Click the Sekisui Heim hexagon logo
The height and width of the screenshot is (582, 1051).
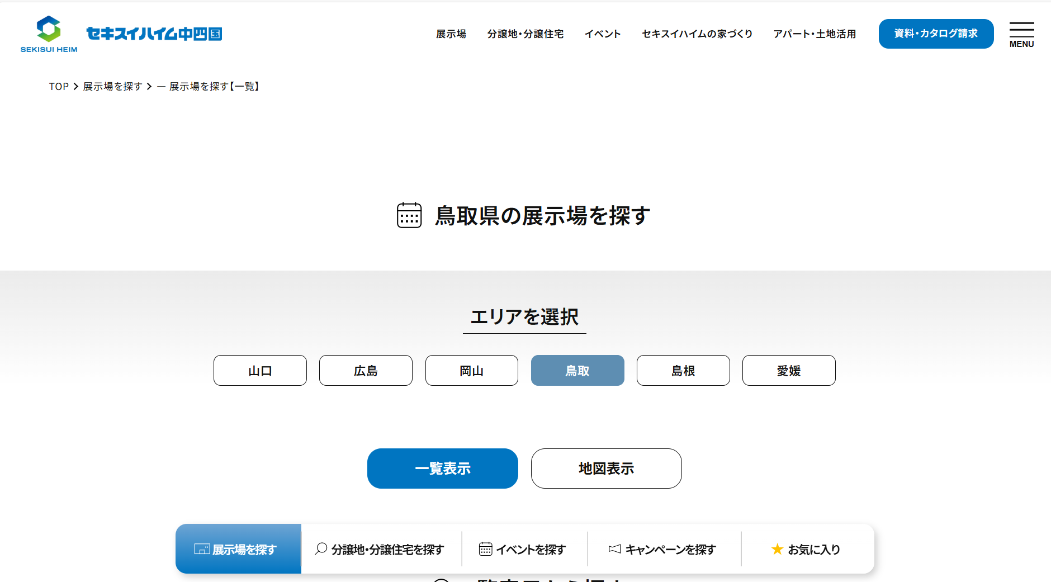pos(49,29)
